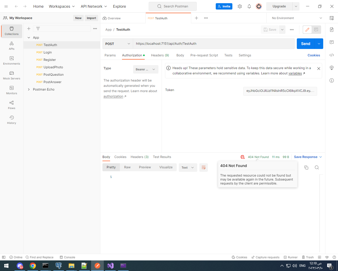Open the environment quick look icon
The width and height of the screenshot is (338, 271).
point(332,18)
